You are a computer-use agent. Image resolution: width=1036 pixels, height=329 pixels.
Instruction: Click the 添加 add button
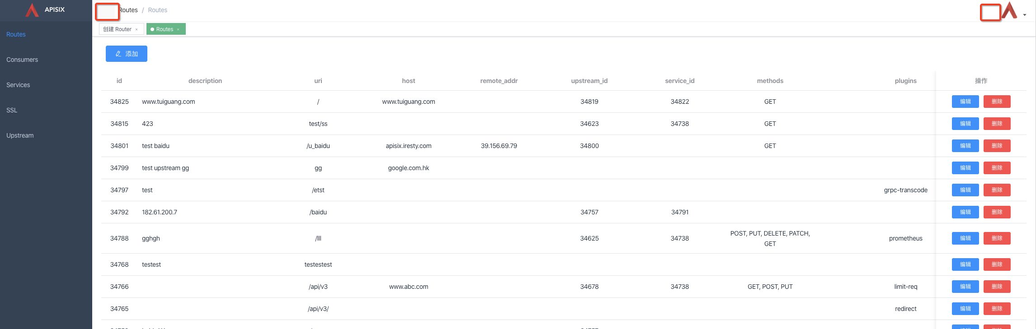click(127, 54)
